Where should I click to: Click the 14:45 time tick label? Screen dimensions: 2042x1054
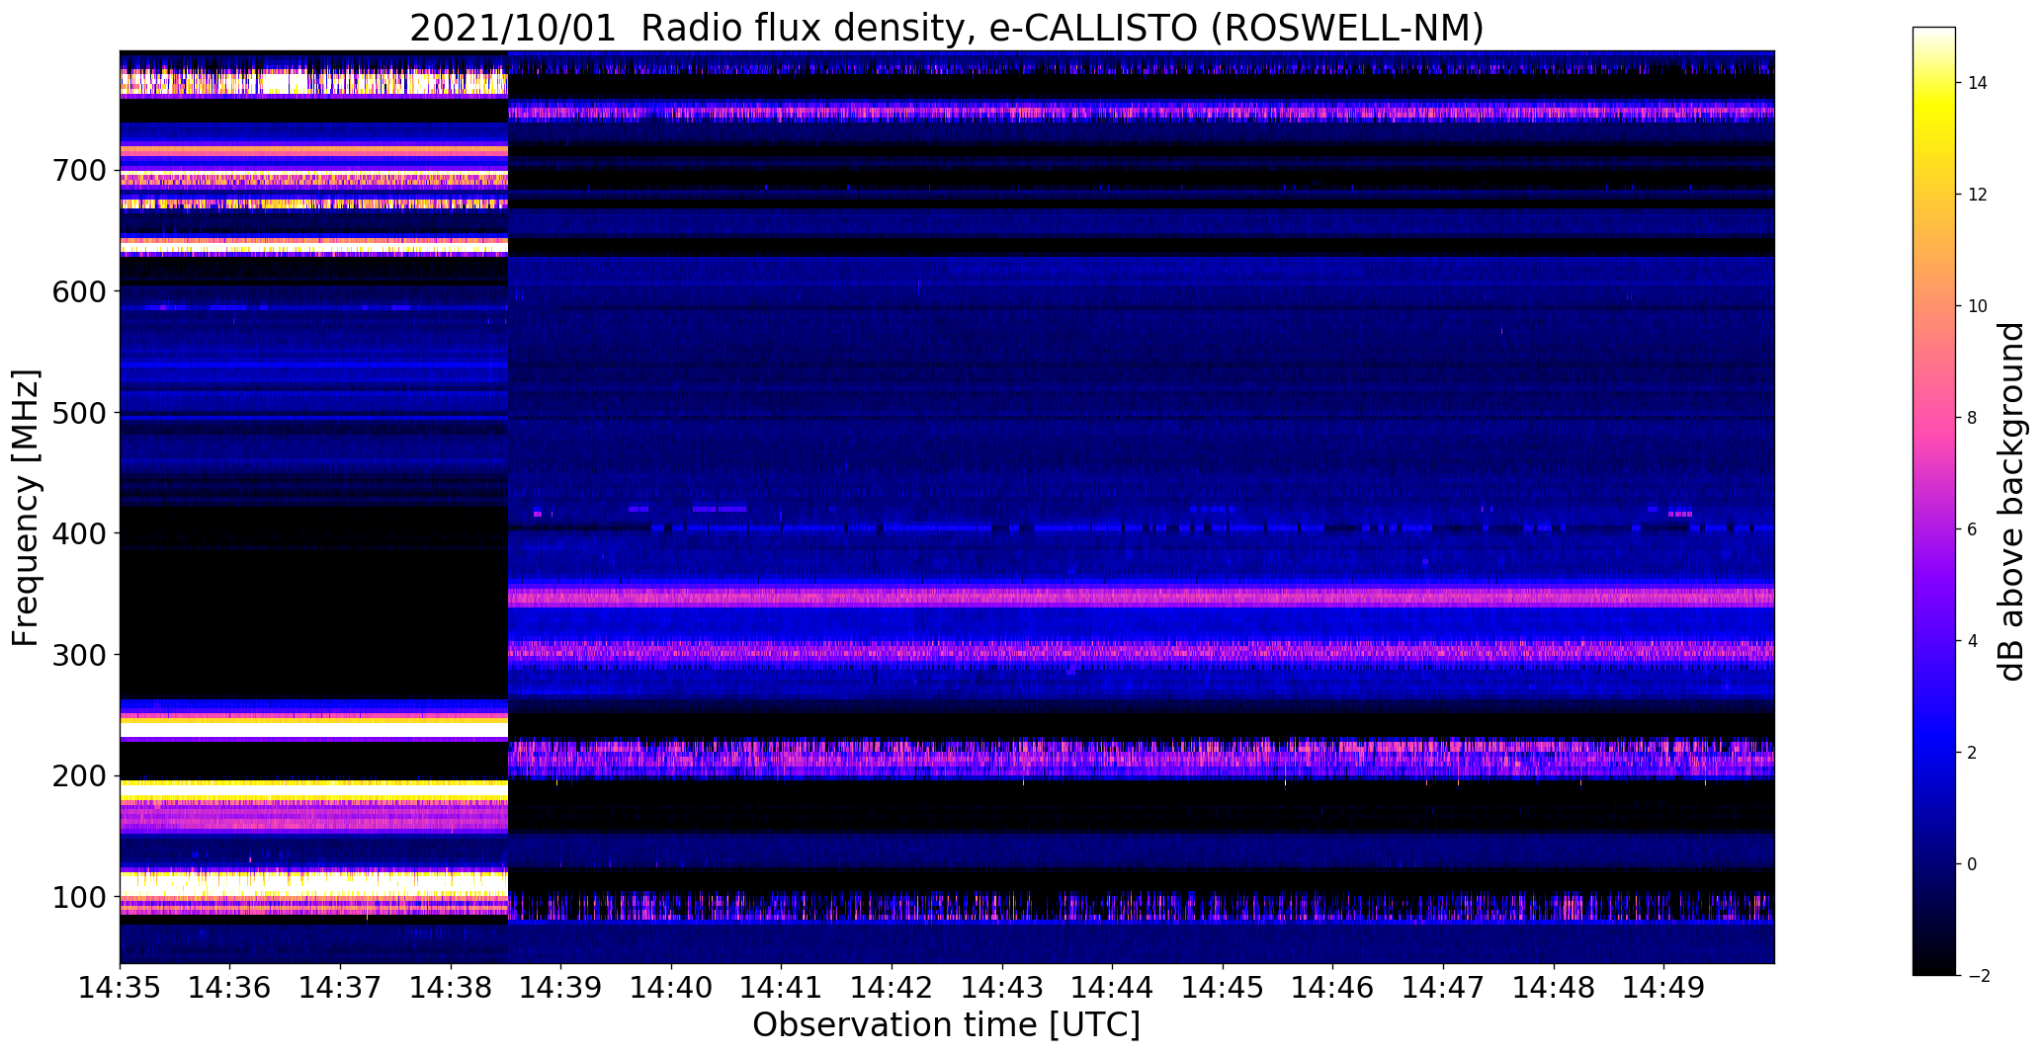pos(1223,987)
